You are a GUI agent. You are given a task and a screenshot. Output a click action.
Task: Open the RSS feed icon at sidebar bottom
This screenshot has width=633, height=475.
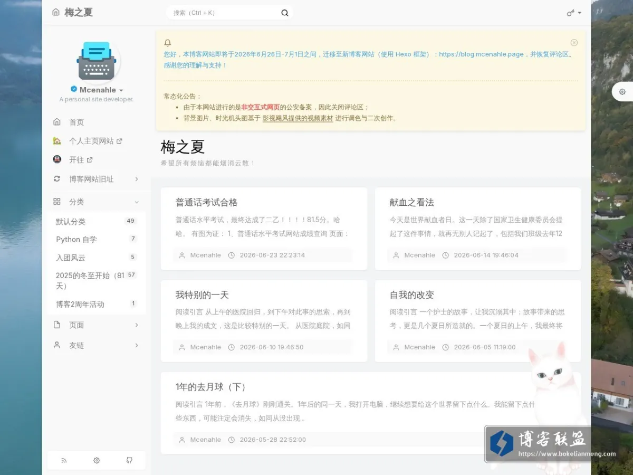pos(64,460)
